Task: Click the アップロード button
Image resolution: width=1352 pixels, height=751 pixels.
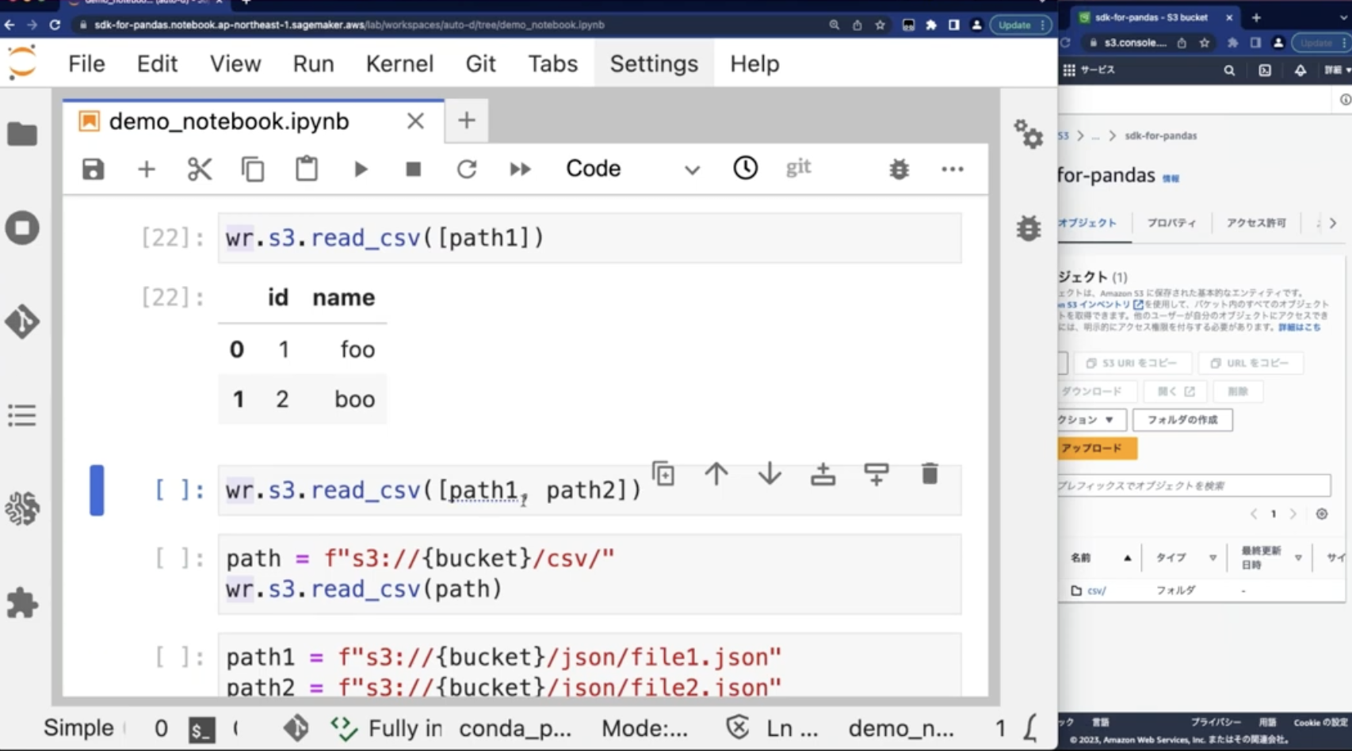Action: pos(1095,448)
